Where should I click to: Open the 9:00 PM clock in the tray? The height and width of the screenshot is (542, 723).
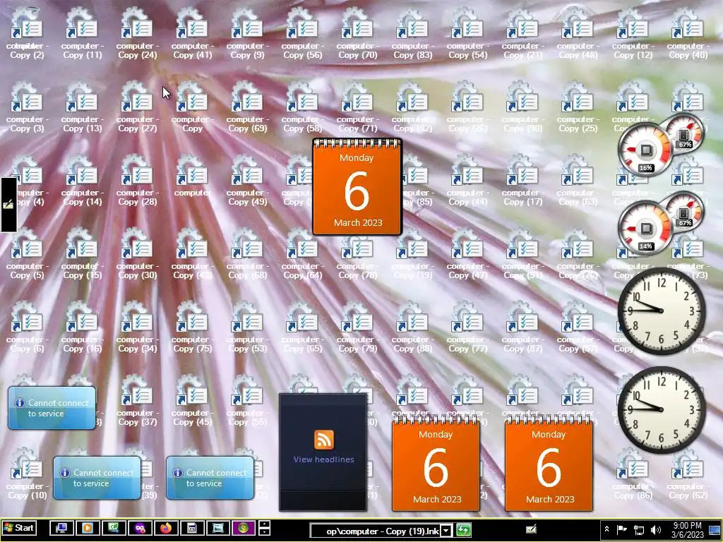pos(688,530)
